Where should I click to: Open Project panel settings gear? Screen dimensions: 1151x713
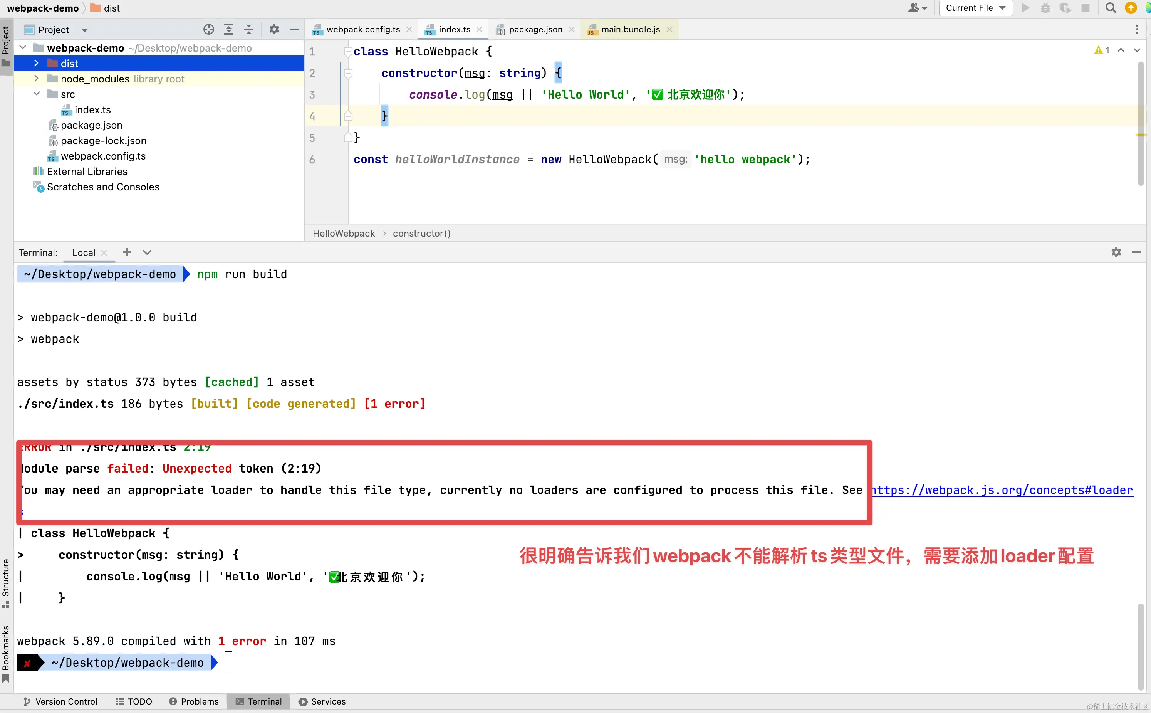pos(274,30)
